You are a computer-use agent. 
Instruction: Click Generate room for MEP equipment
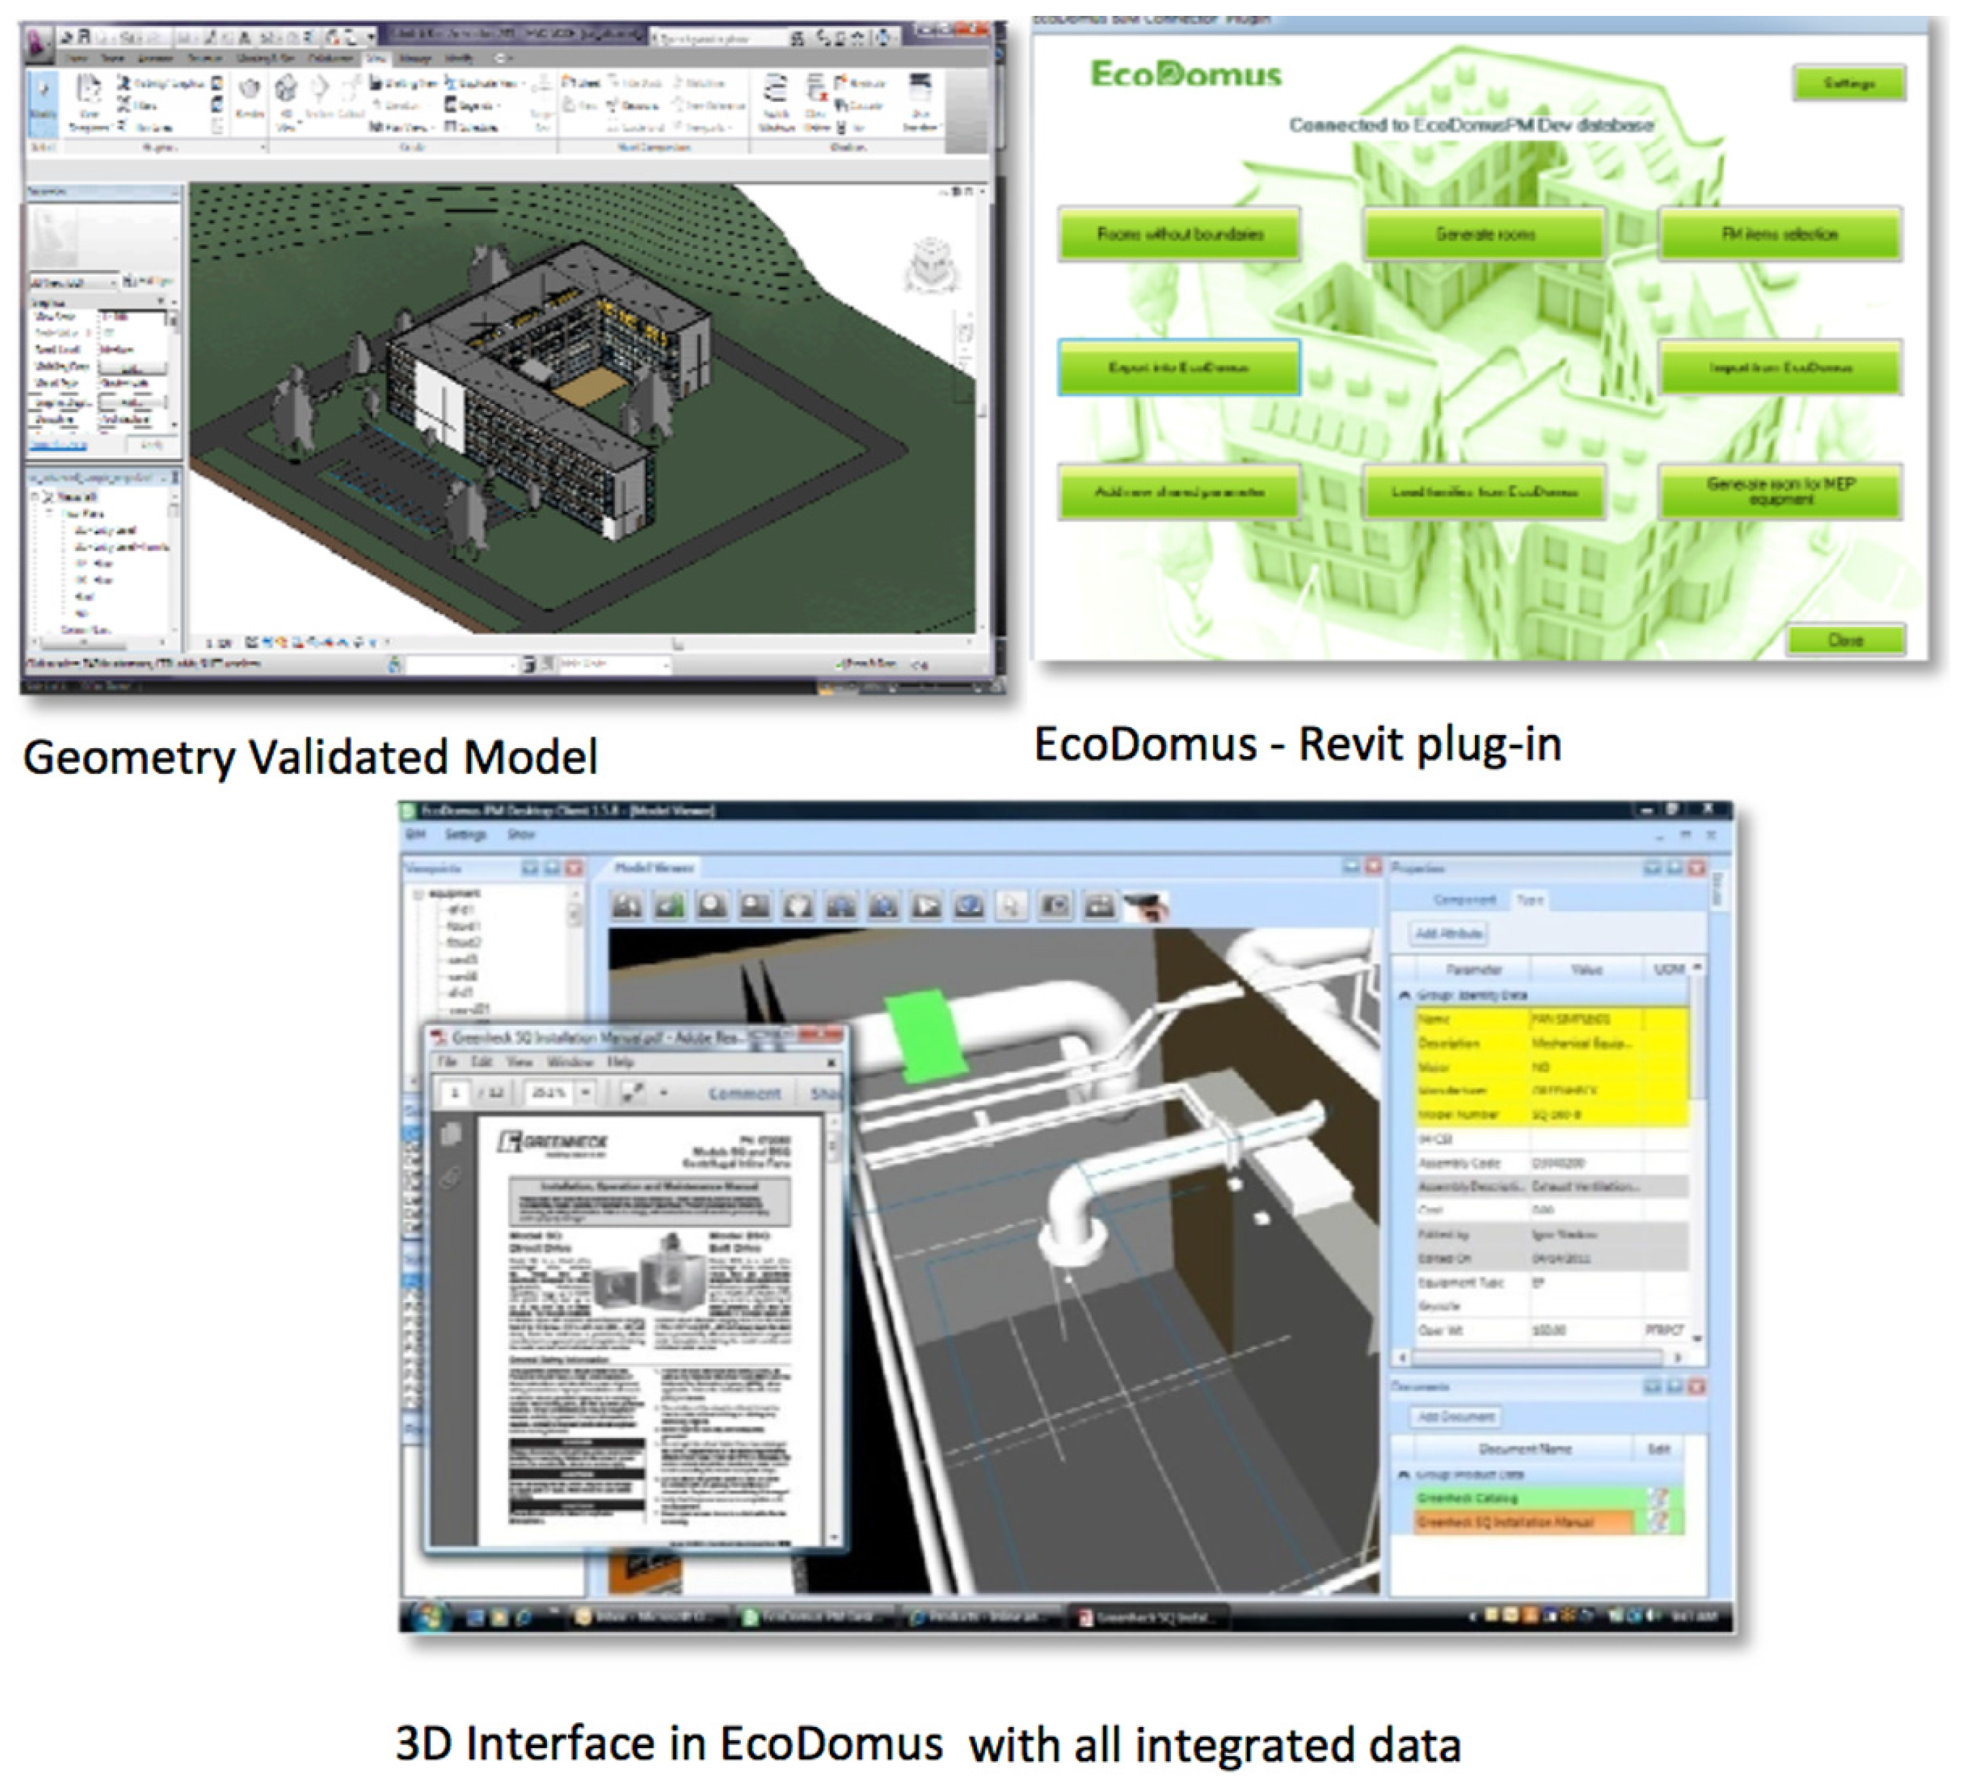(1779, 491)
